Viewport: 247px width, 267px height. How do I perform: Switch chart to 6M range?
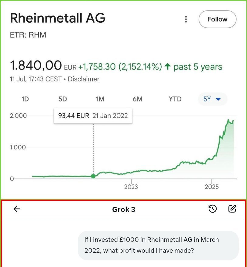pos(137,99)
